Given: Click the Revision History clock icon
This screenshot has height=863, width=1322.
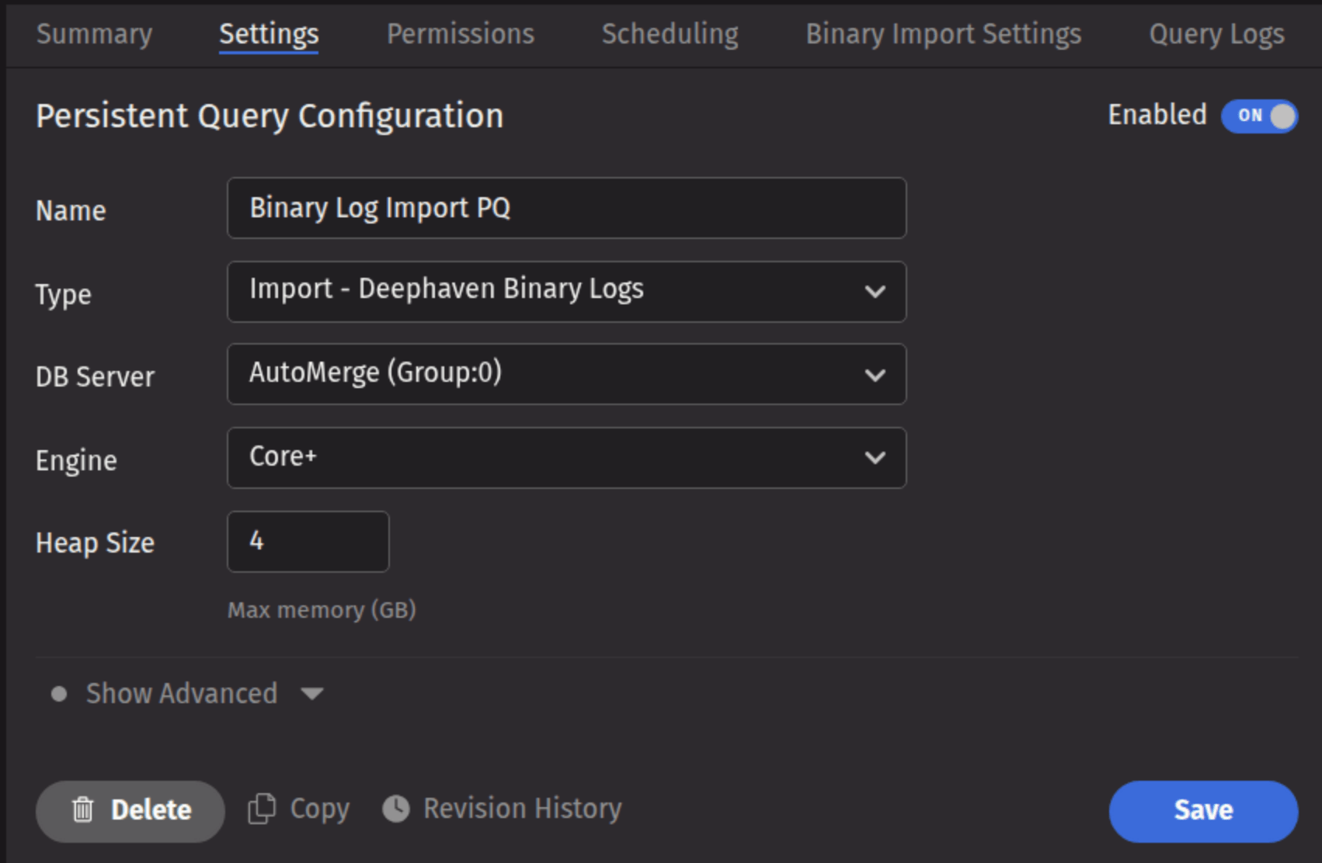Looking at the screenshot, I should [396, 809].
